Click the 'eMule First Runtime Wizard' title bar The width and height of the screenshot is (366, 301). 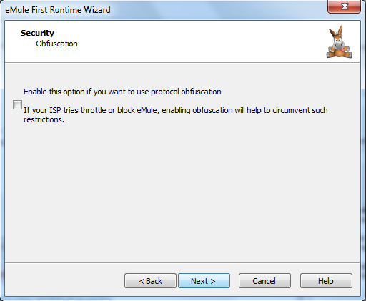click(x=58, y=10)
